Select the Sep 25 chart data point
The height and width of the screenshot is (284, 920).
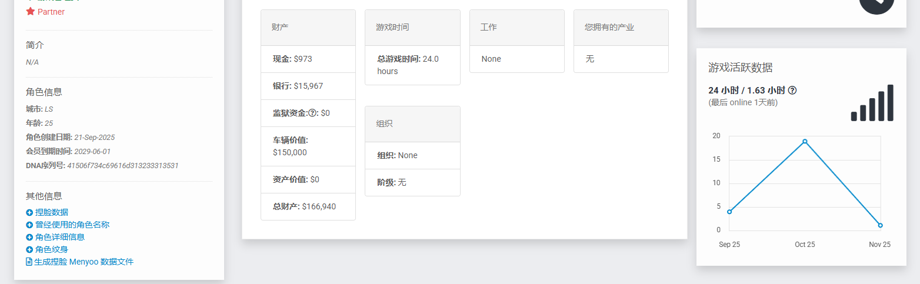tap(729, 212)
